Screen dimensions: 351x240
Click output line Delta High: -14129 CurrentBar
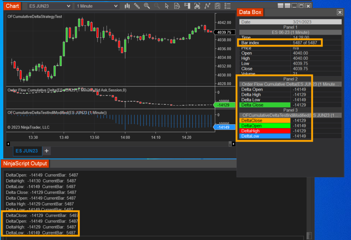[40, 204]
